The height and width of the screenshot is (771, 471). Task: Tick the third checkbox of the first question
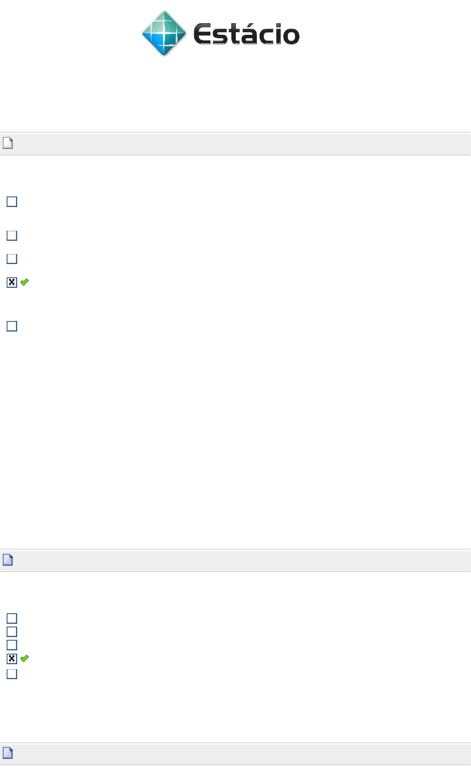[x=12, y=258]
